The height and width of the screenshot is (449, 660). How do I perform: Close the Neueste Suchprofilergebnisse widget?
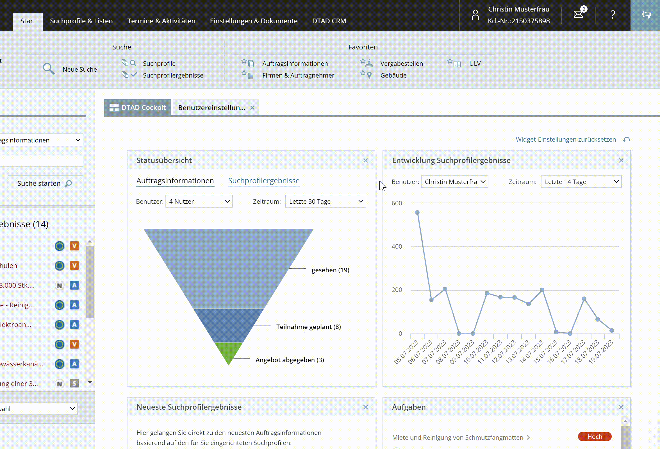[x=365, y=407]
